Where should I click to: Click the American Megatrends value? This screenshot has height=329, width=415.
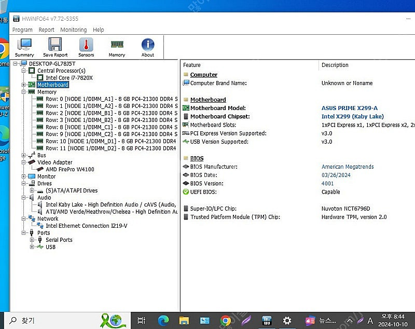click(348, 167)
